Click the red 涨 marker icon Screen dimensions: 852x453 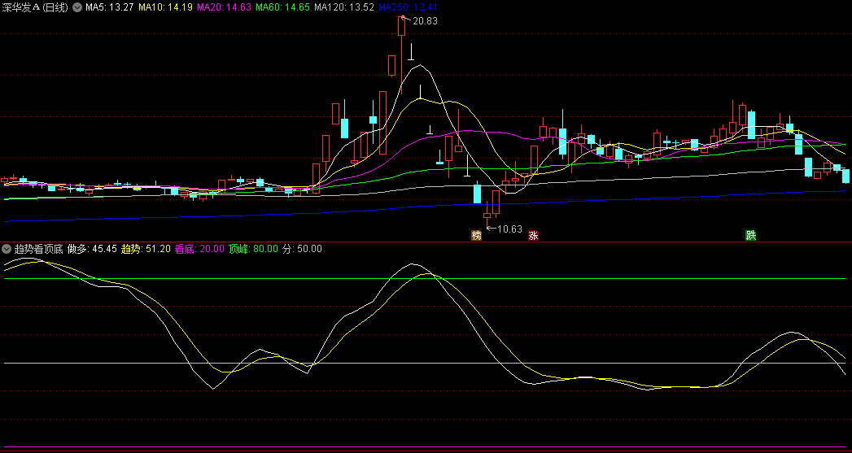534,236
